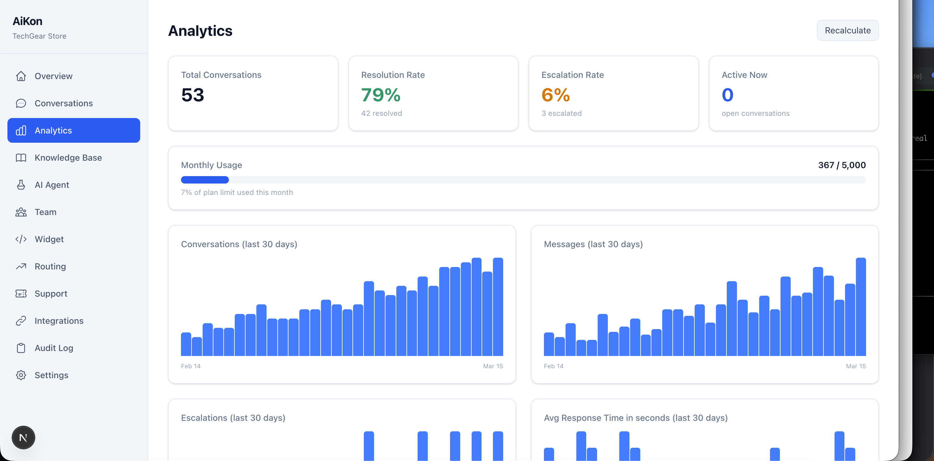934x461 pixels.
Task: Click the AiKon brand name
Action: tap(27, 21)
